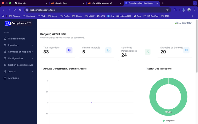Expand the Journal menu section

18,71
